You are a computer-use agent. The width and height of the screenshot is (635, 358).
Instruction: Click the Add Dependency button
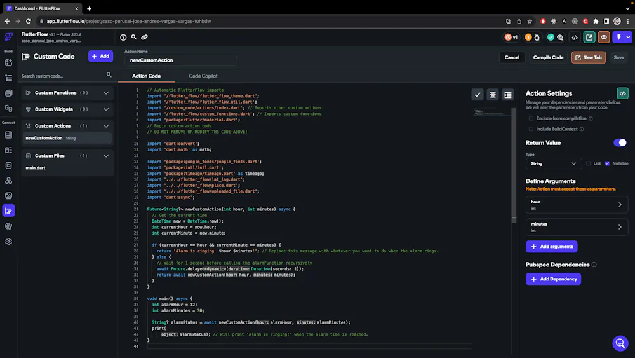553,279
